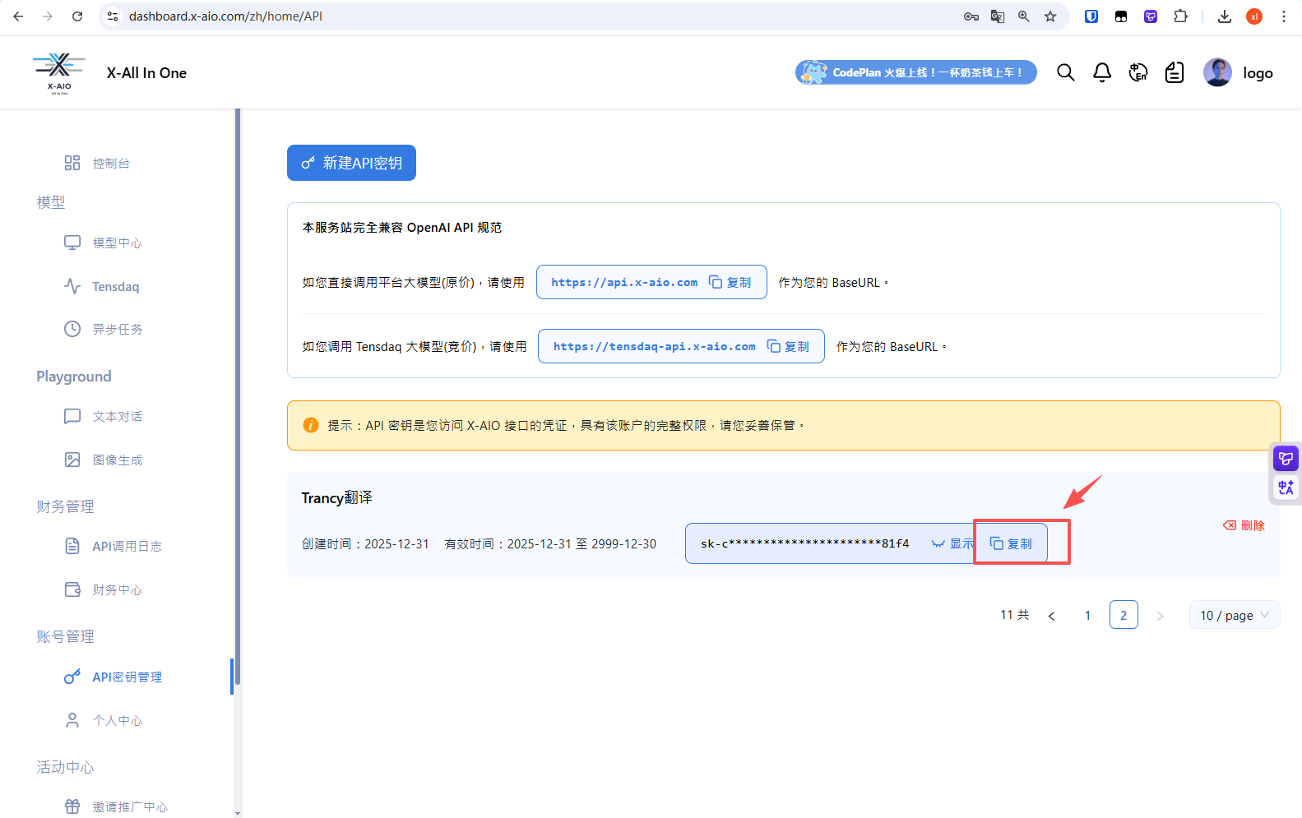Click the orange info icon in warning banner

coord(311,425)
